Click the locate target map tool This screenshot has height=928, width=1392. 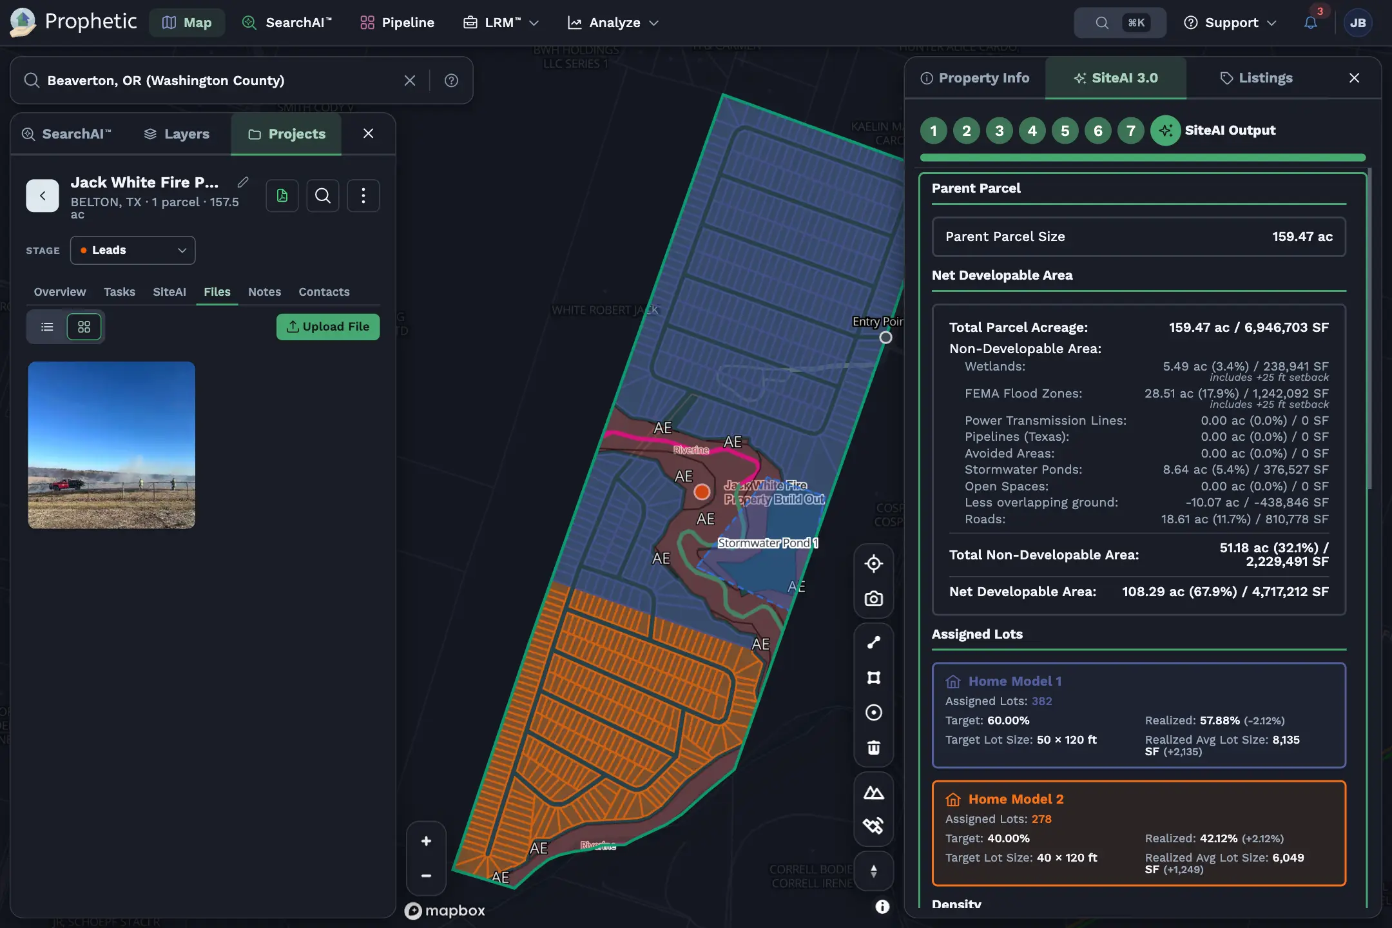pyautogui.click(x=874, y=563)
